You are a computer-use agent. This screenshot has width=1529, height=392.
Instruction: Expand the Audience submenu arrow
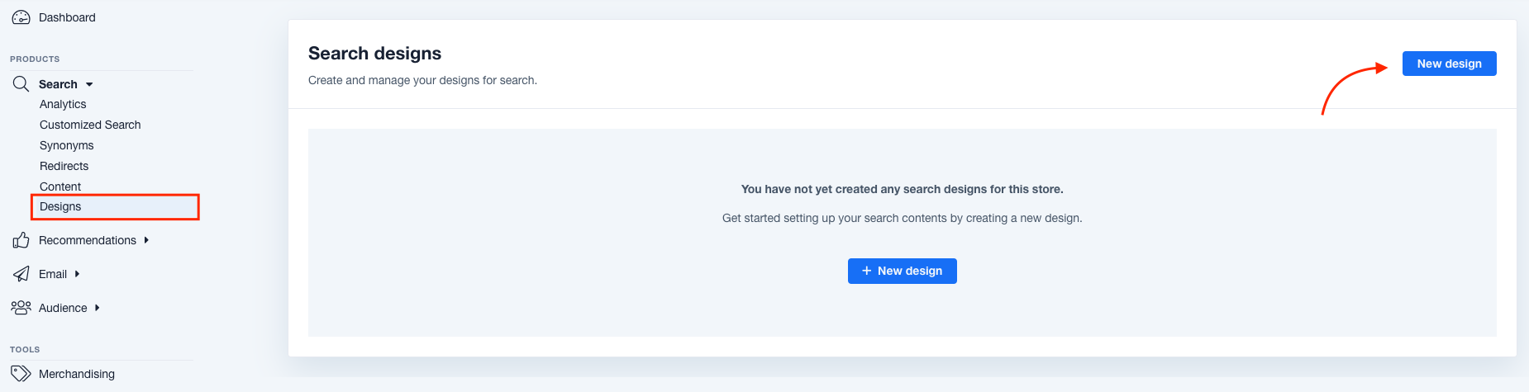click(x=97, y=308)
